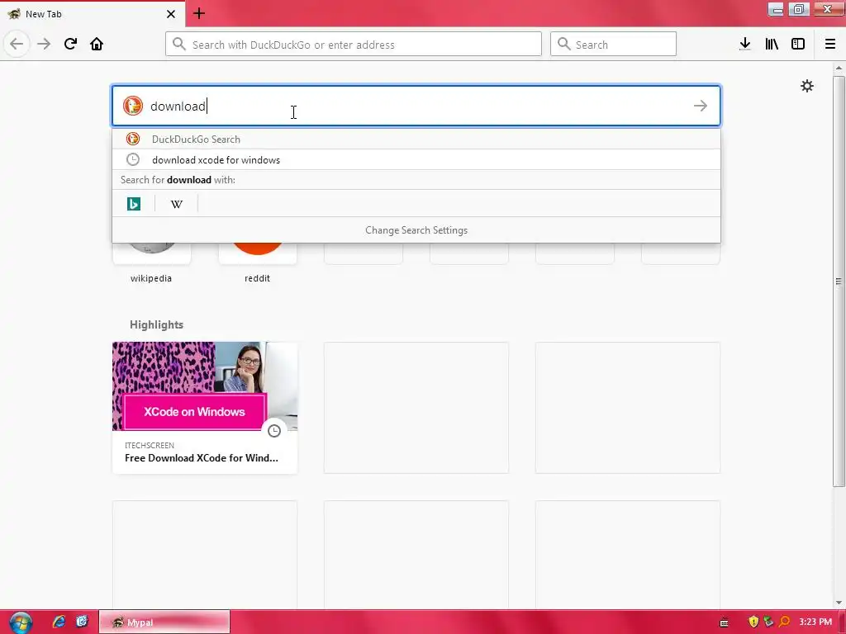Click scrollbar up arrow
This screenshot has width=846, height=634.
click(x=839, y=68)
